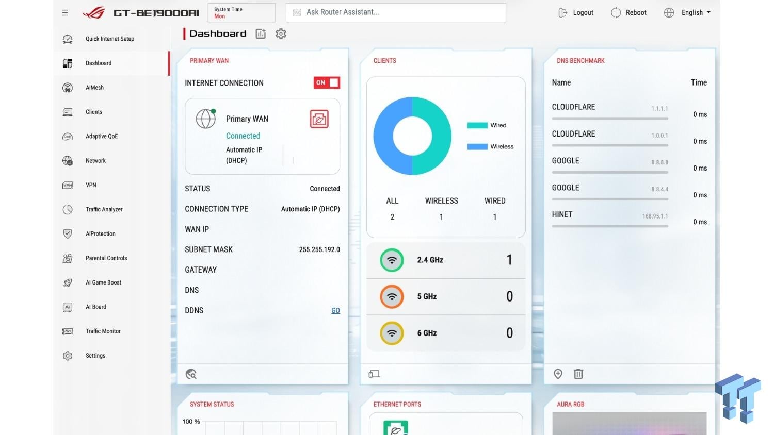
Task: Click the WAN diagnostics globe-search icon
Action: [191, 374]
